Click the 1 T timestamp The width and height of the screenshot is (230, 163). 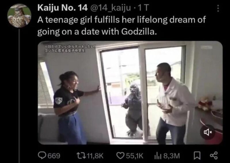tap(144, 8)
